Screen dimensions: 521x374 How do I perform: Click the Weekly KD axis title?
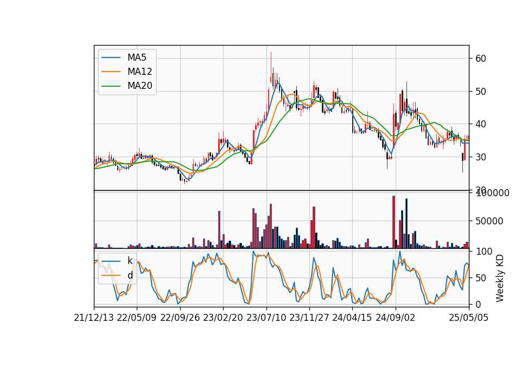[500, 278]
